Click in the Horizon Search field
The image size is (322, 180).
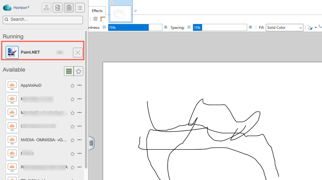43,20
